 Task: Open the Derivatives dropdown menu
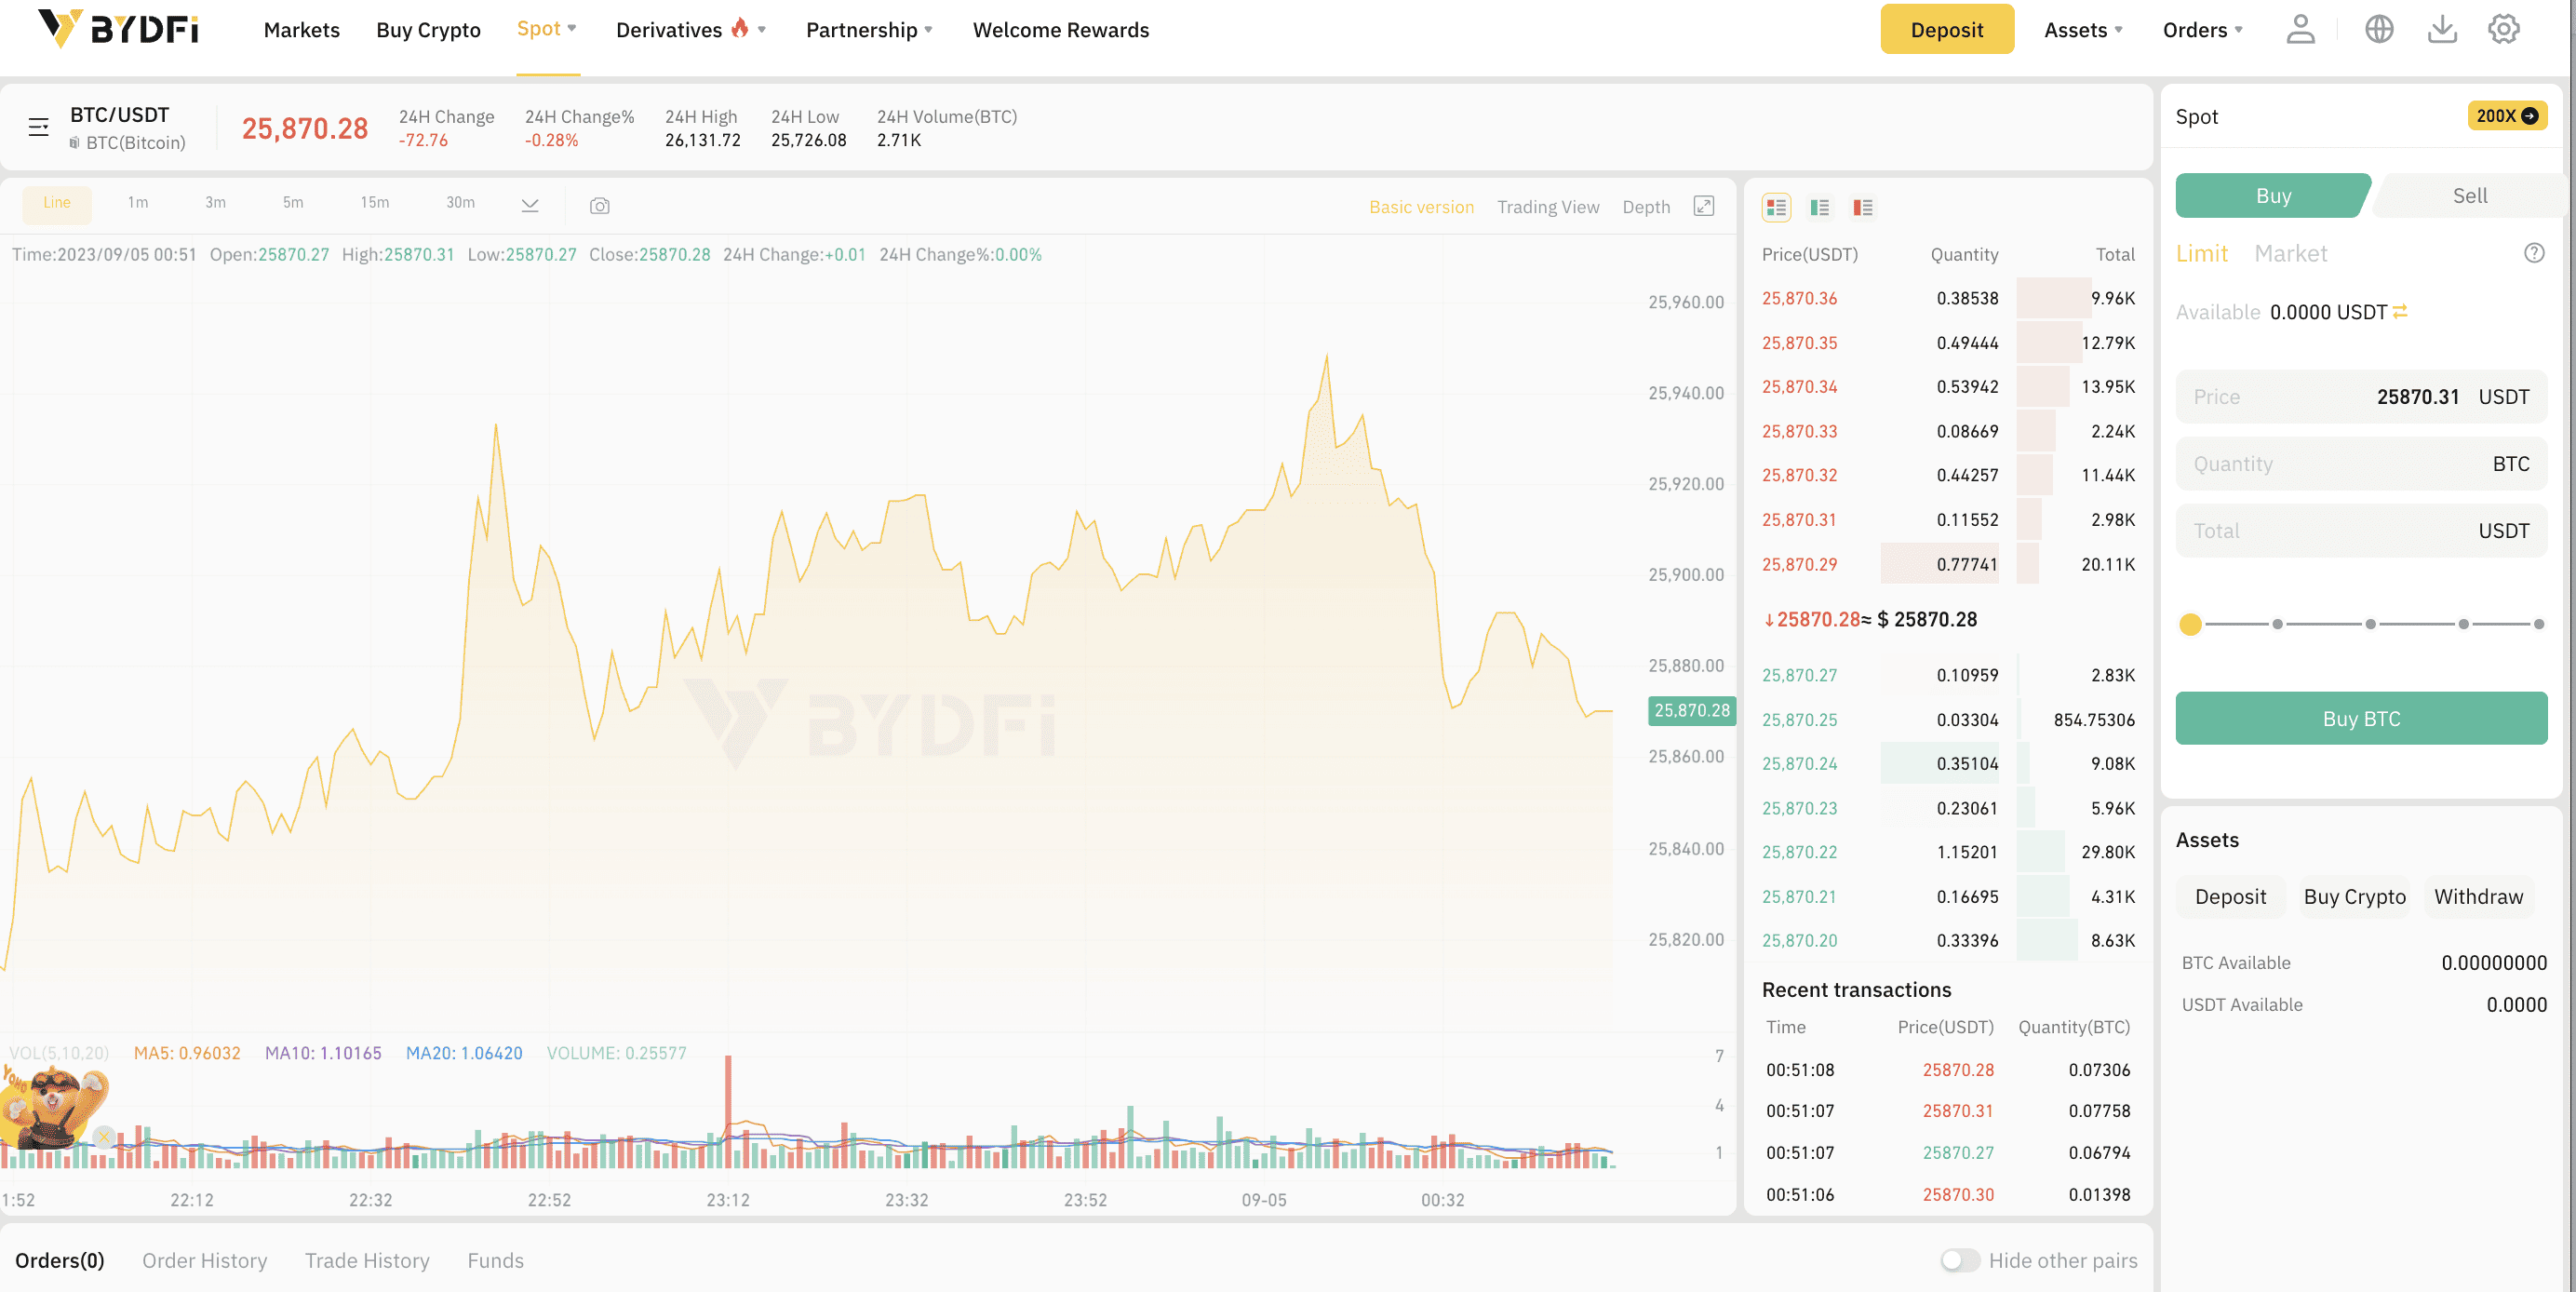[689, 30]
